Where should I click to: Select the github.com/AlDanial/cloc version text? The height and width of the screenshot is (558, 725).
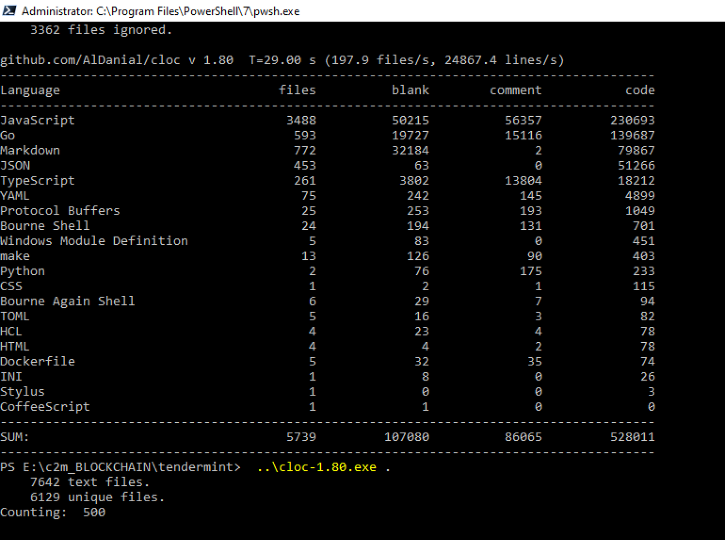[116, 60]
